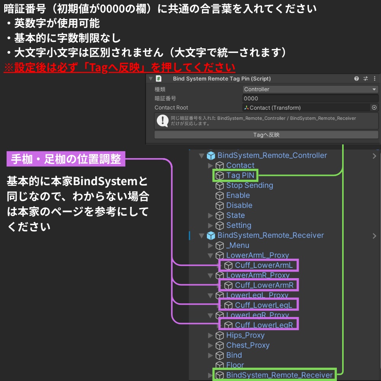This screenshot has height=381, width=381.
Task: Collapse the Bind System Remote Tag Pin component foldout
Action: (x=150, y=78)
